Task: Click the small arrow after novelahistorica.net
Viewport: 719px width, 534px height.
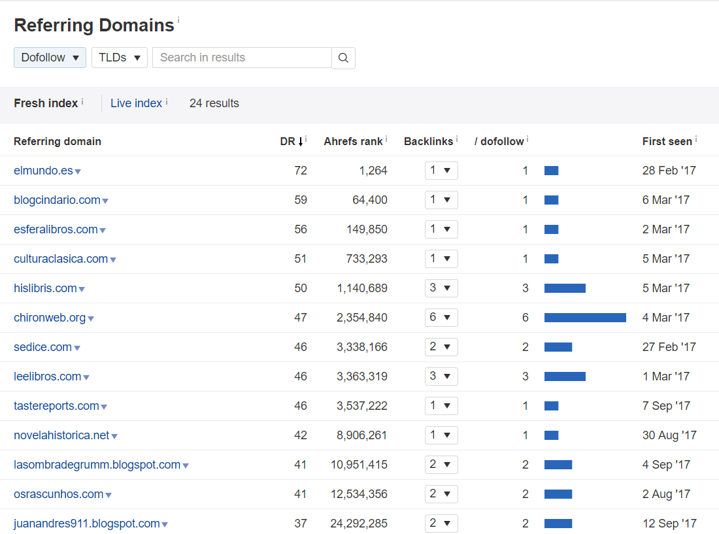Action: coord(114,437)
